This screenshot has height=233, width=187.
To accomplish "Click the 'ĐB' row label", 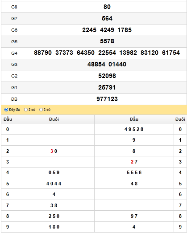I will 14,99.
